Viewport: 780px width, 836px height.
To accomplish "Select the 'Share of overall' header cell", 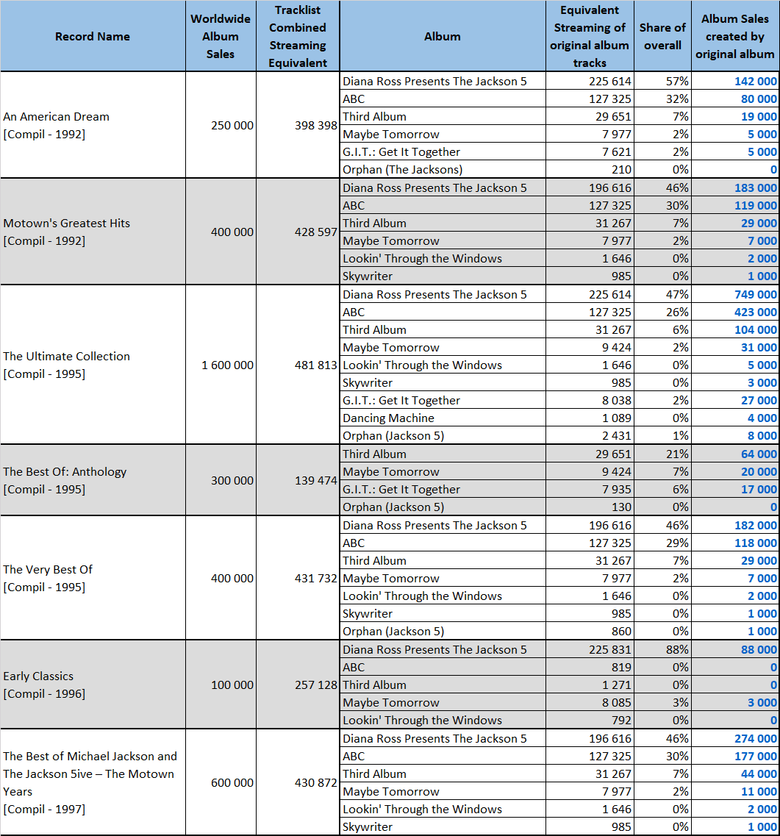I will pos(662,36).
